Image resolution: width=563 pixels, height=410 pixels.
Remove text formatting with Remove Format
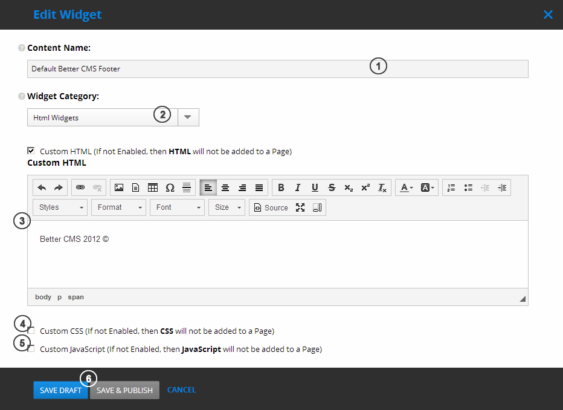pyautogui.click(x=382, y=187)
